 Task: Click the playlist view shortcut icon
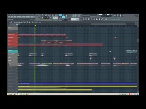click(84, 19)
